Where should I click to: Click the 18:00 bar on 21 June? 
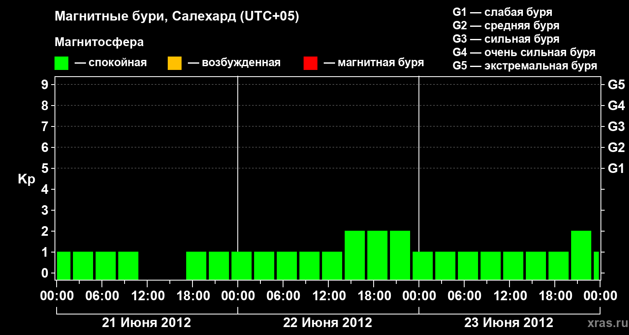[196, 265]
